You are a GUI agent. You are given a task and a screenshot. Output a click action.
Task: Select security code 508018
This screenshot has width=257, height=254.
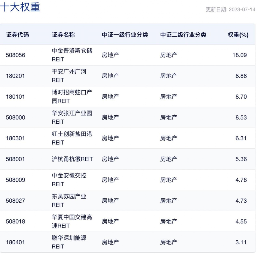(x=15, y=221)
